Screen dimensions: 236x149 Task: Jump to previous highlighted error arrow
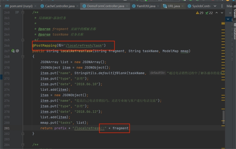pos(217,13)
